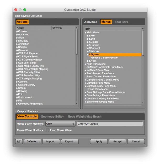This screenshot has width=160, height=165.
Task: Switch to the Geometry Editor tab
Action: click(x=52, y=116)
